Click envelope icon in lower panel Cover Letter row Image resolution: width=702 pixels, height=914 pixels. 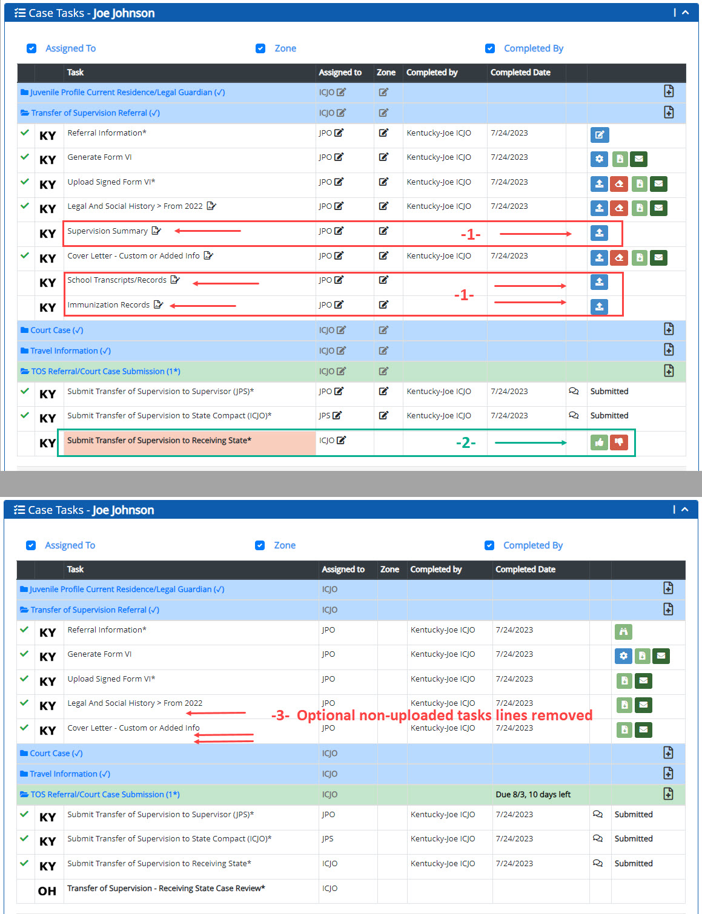pyautogui.click(x=643, y=730)
